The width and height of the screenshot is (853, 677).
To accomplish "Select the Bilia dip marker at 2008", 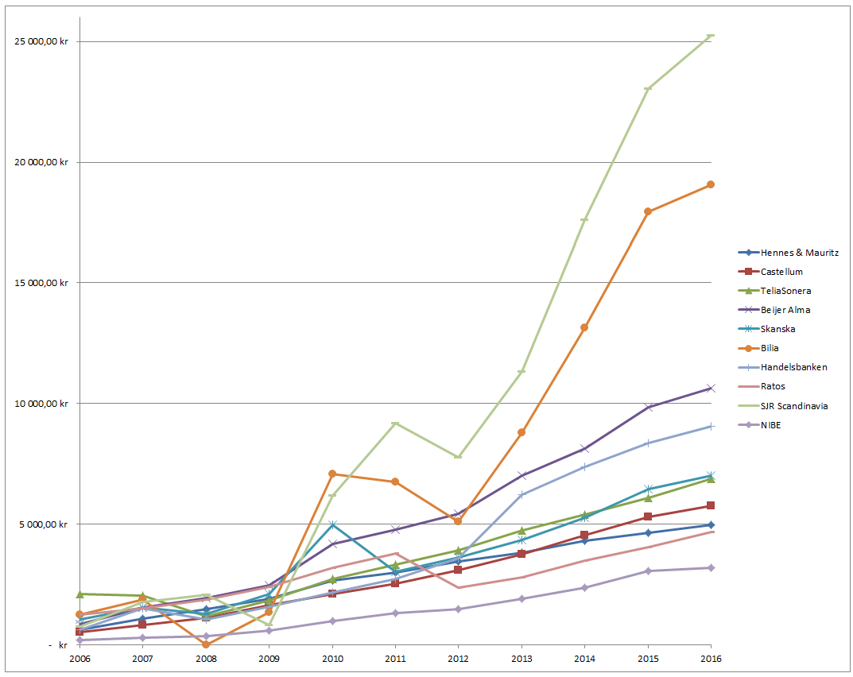I will point(205,644).
